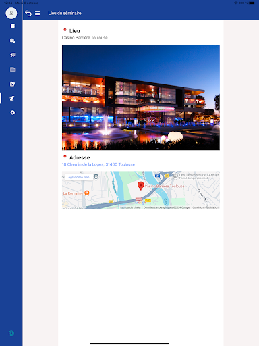The height and width of the screenshot is (346, 259).
Task: Open the photo gallery sidebar icon
Action: tap(13, 84)
